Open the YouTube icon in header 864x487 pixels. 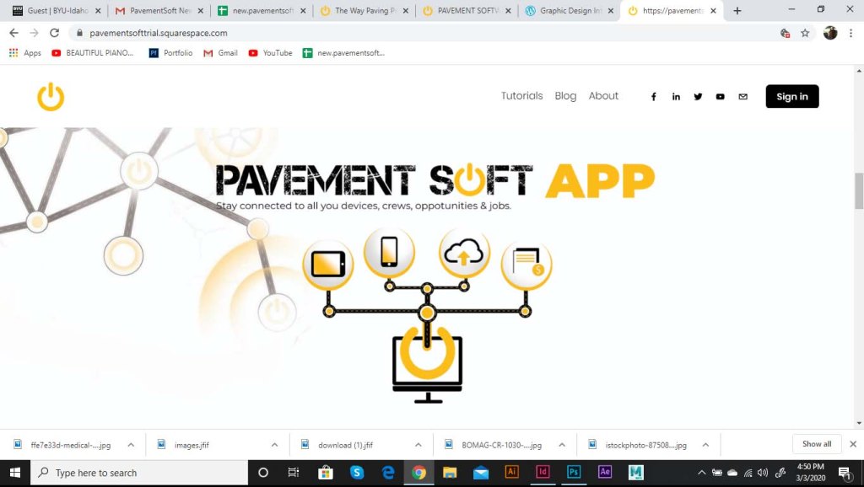(720, 97)
